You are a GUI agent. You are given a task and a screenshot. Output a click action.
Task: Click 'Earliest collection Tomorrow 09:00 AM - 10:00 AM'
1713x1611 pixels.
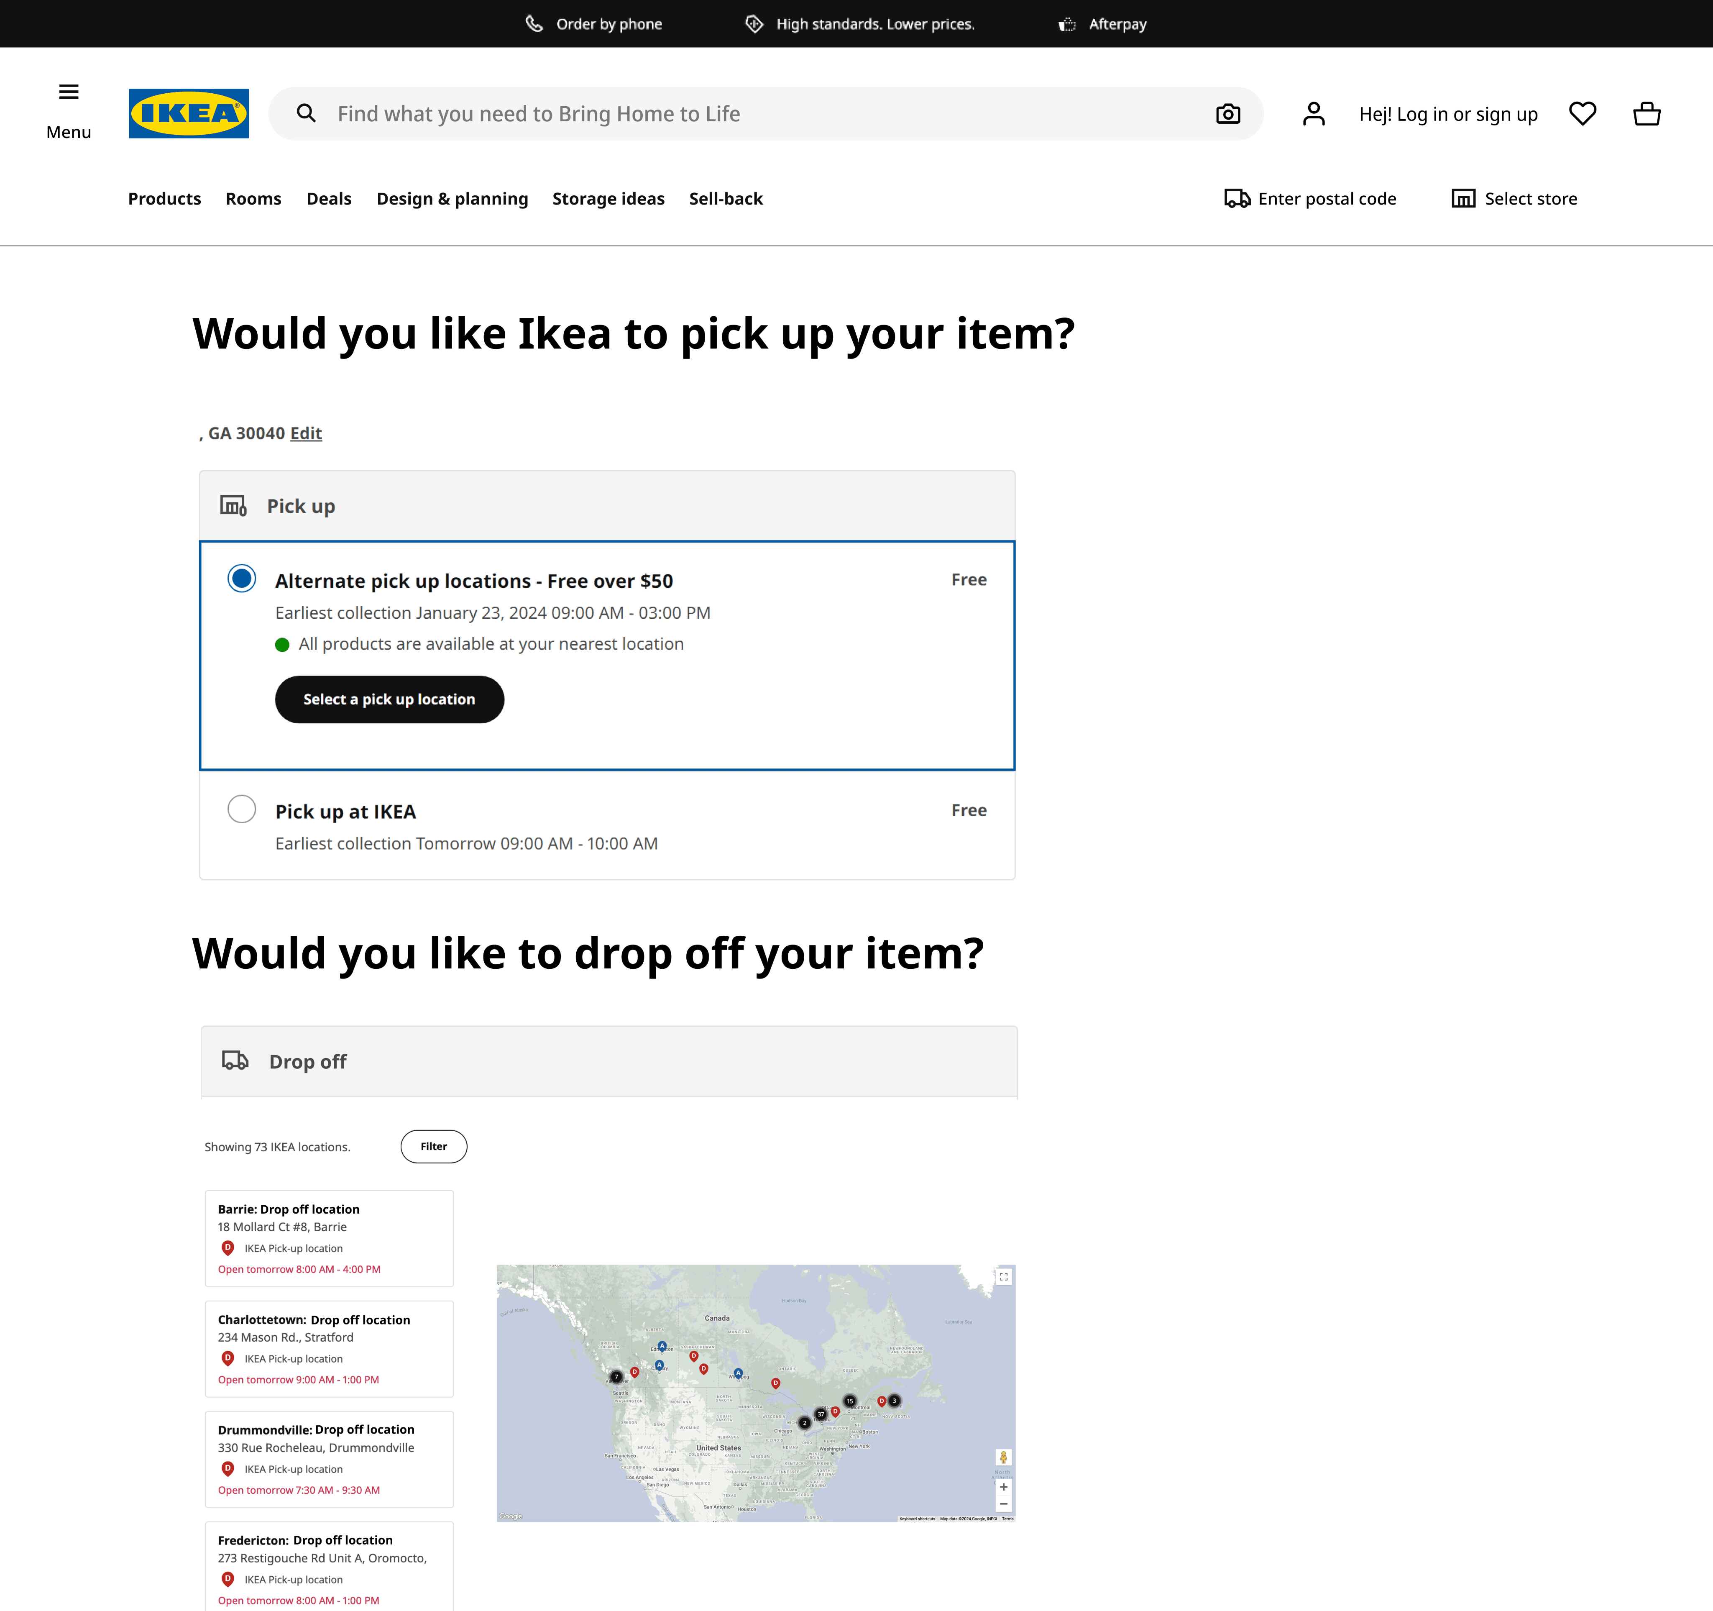point(466,843)
